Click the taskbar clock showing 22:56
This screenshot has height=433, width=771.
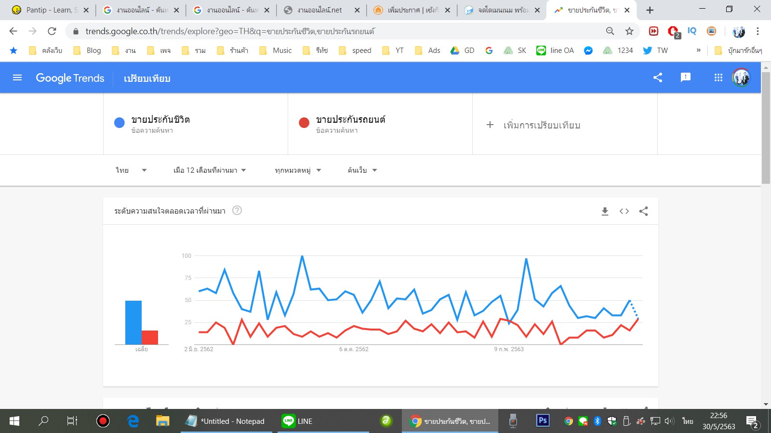pyautogui.click(x=718, y=421)
